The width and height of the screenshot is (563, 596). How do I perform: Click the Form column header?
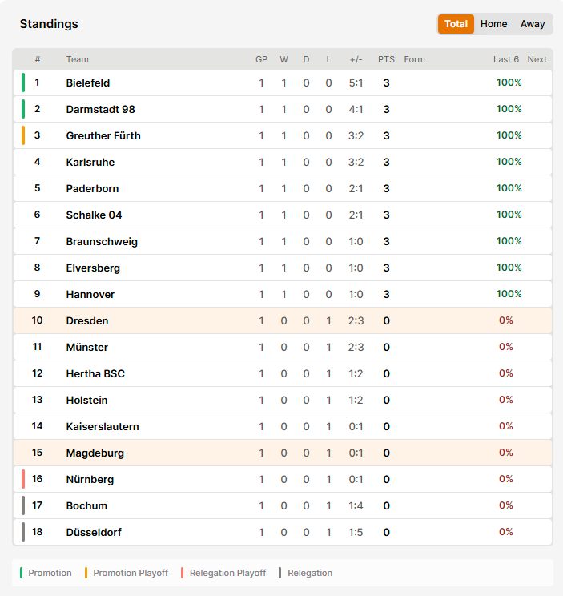point(414,59)
